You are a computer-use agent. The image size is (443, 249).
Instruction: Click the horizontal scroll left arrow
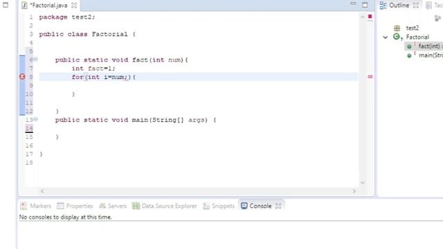(x=42, y=191)
